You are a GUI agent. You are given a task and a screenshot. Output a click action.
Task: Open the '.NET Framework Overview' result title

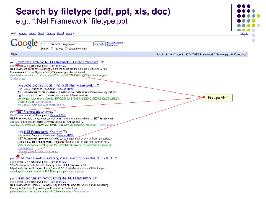coord(35,112)
